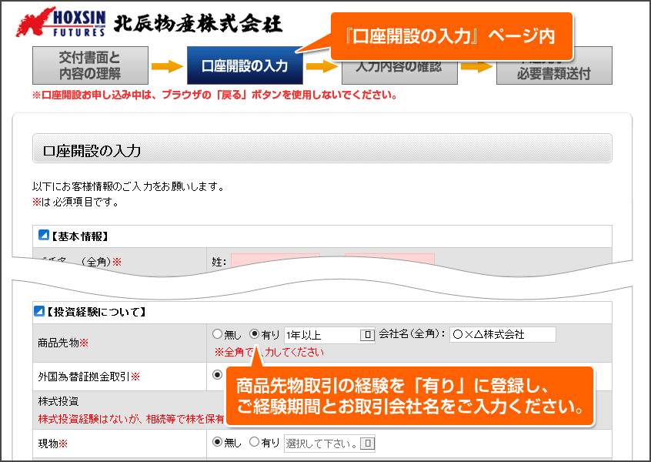Click the arrow before 必要書類送付 step
Image resolution: width=651 pixels, height=462 pixels.
476,67
